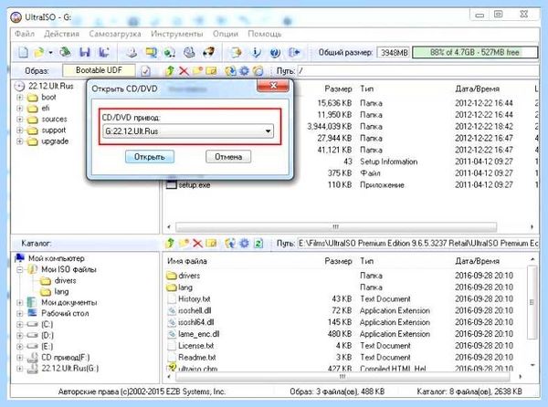
Task: Select the lame_enc.dll file
Action: click(198, 334)
